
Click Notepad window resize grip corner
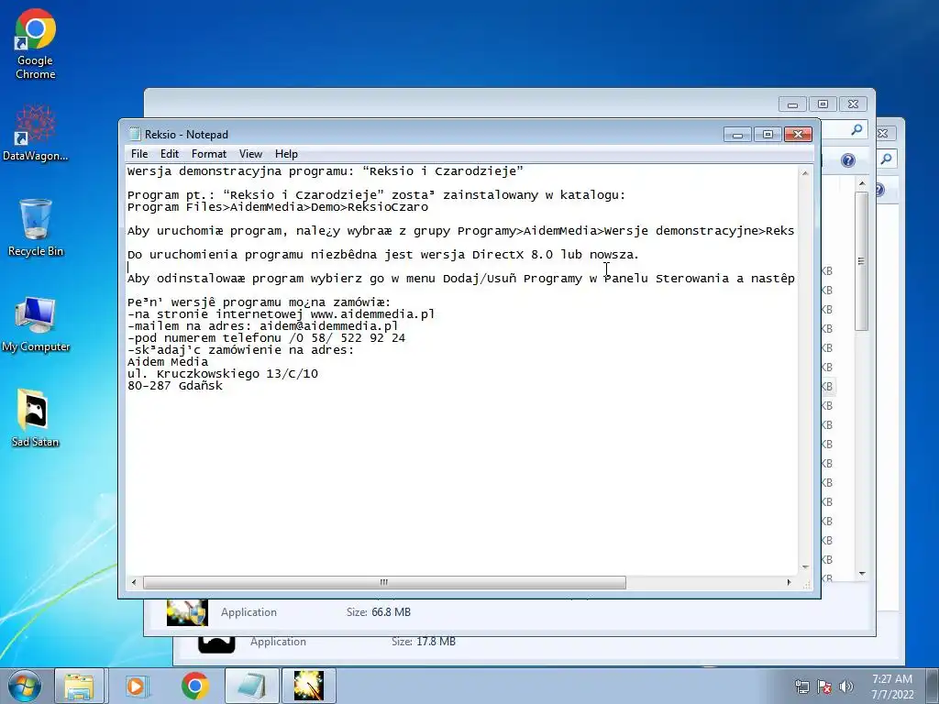[x=807, y=584]
